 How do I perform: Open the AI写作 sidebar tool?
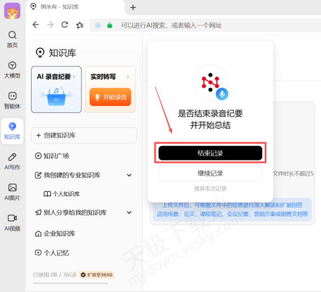coord(12,157)
